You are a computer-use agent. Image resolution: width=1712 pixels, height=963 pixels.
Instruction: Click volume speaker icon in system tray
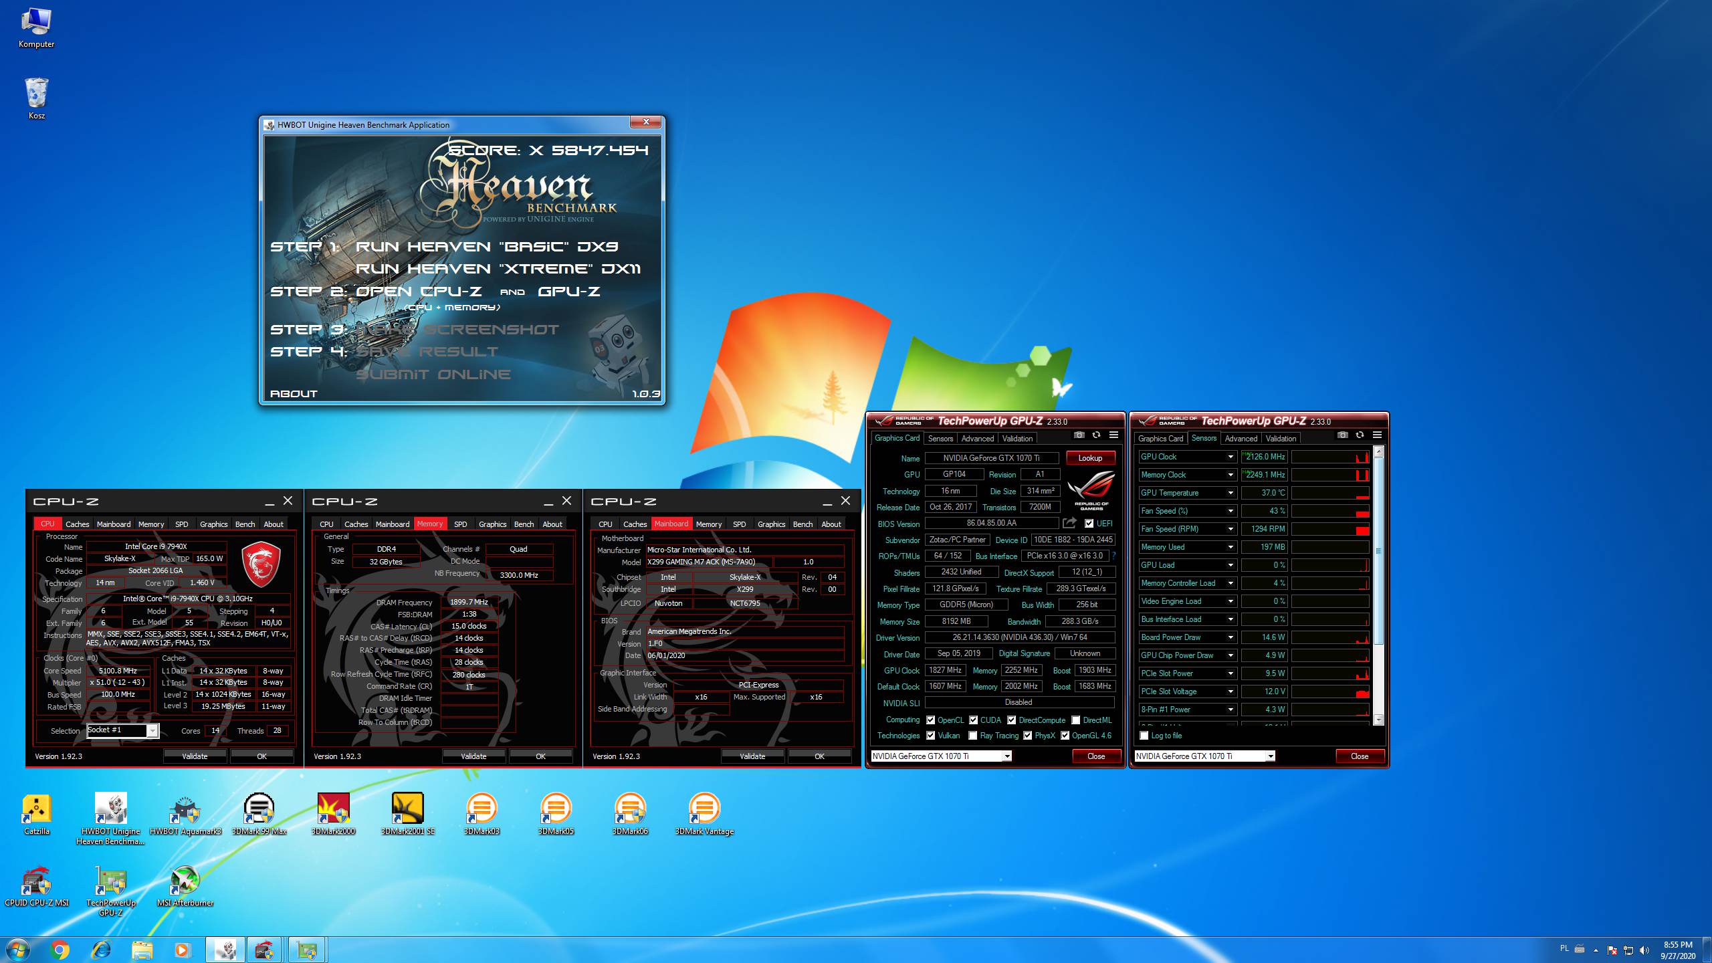point(1644,950)
